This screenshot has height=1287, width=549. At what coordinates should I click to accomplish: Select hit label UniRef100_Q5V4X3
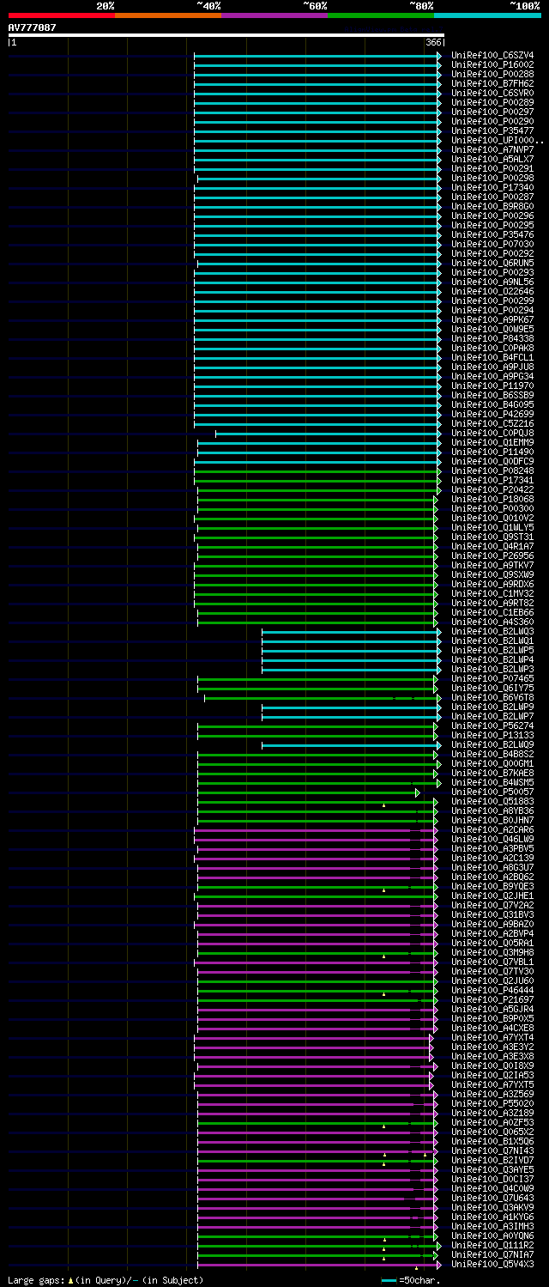pyautogui.click(x=492, y=1264)
